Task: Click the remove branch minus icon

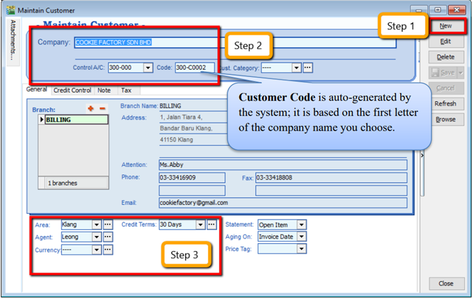Action: pyautogui.click(x=102, y=108)
